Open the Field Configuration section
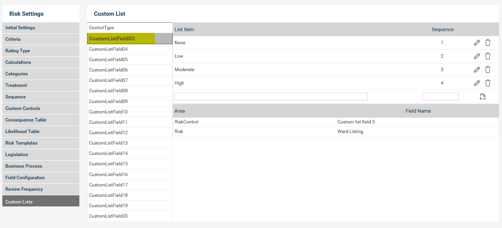This screenshot has height=228, width=502. coord(40,178)
